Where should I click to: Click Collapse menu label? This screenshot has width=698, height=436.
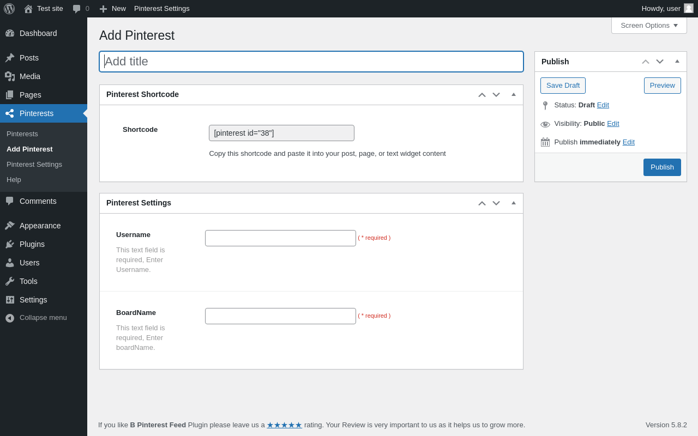pos(43,318)
